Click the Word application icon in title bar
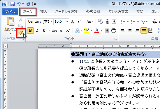 coord(5,4)
